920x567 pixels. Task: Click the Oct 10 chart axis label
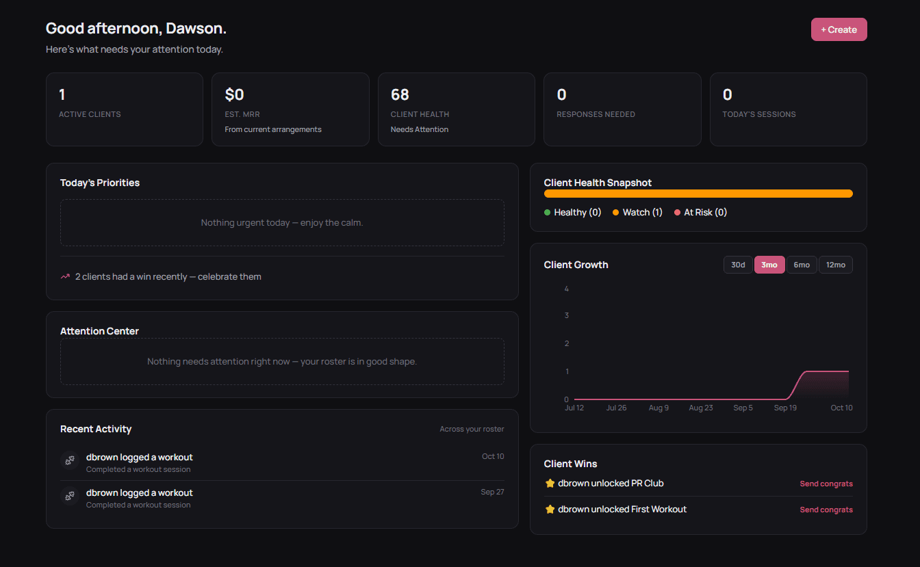click(x=841, y=408)
